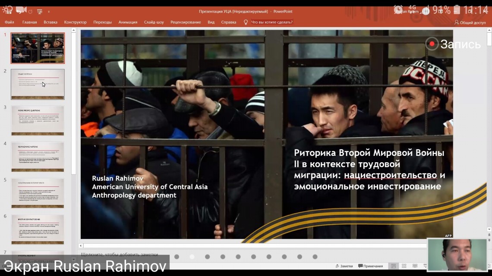Click the 'Что вы хотите сделать?' search field
492x276 pixels.
[x=272, y=22]
